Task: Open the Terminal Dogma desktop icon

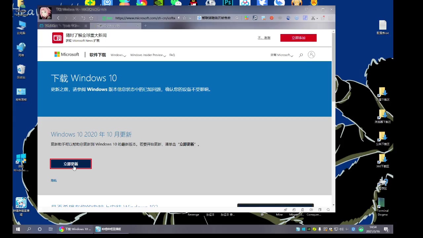Action: coord(383,207)
